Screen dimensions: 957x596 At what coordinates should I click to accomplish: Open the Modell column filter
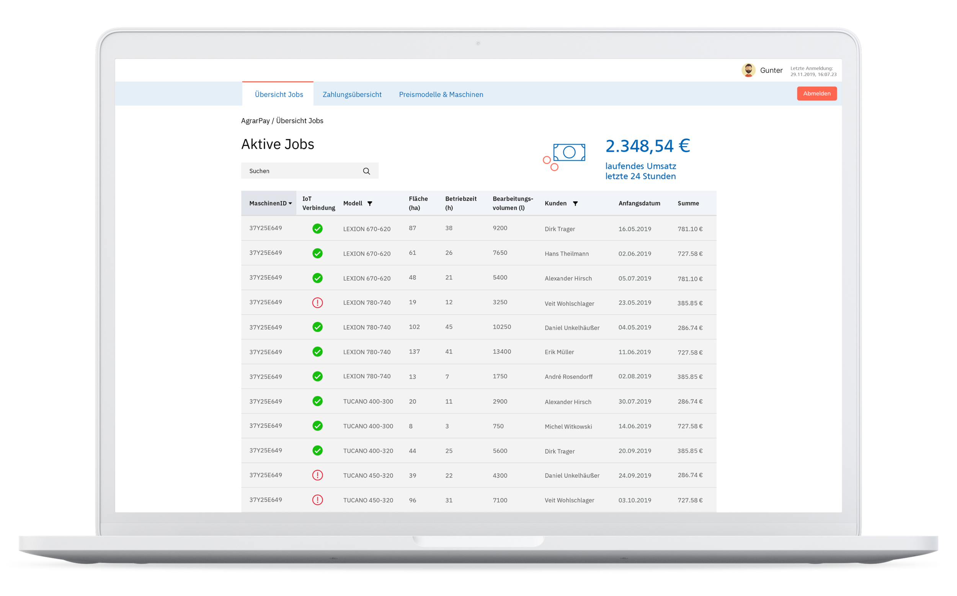370,204
